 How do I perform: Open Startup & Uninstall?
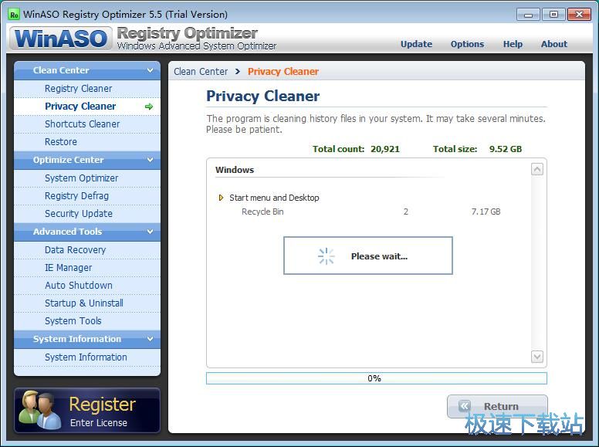(87, 303)
